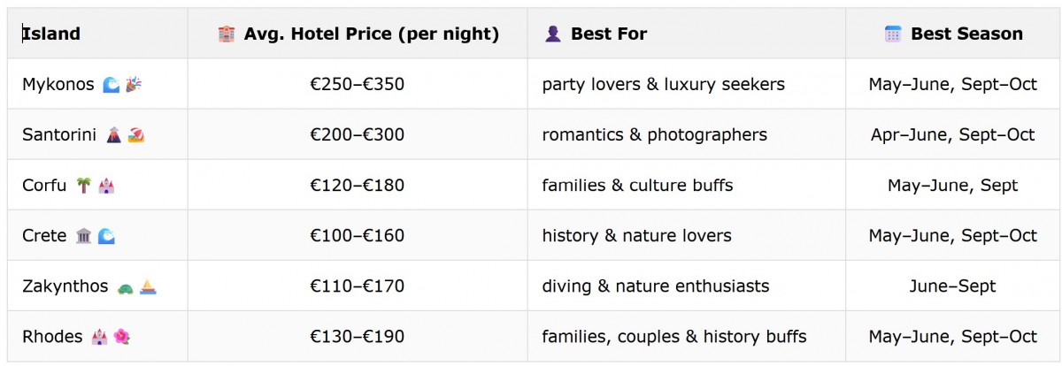Click the calendar icon beside Best Season
This screenshot has height=366, width=1062.
[893, 34]
